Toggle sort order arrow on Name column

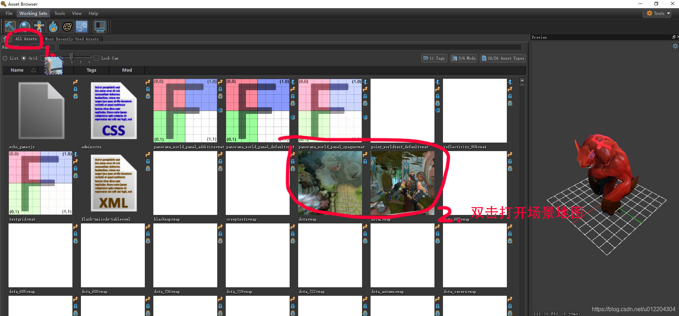[x=33, y=70]
